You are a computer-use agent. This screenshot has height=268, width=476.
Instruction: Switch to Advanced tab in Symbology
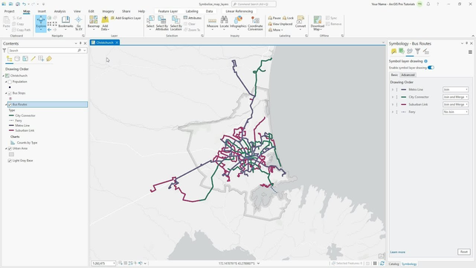[x=408, y=74]
